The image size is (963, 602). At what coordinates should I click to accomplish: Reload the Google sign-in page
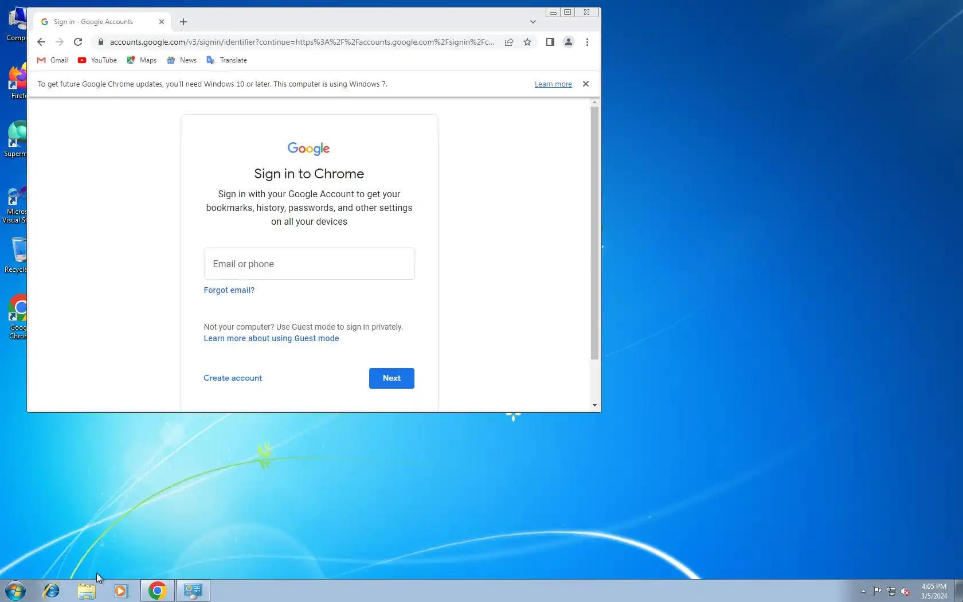click(x=78, y=42)
